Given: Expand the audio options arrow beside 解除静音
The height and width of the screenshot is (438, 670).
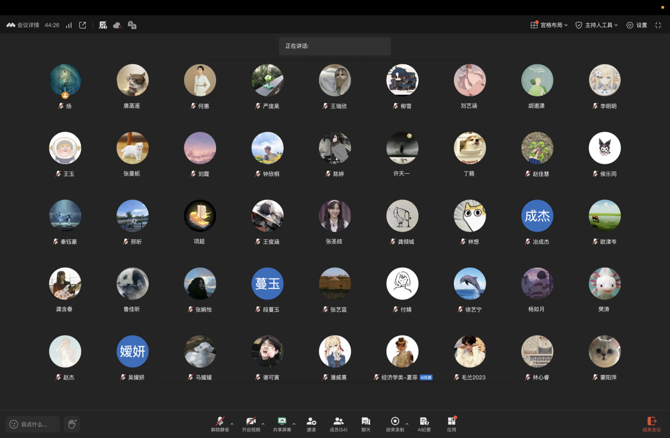Looking at the screenshot, I should coord(232,424).
